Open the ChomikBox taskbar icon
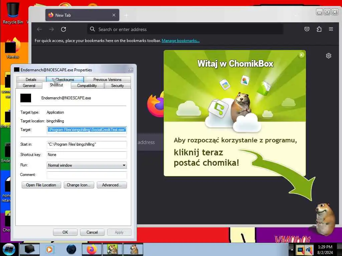This screenshot has width=342, height=256. coord(113,249)
